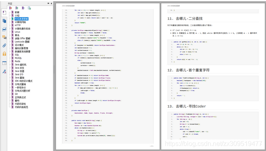Go to the 介绍 bookmark
This screenshot has height=151, width=266.
tap(17, 15)
